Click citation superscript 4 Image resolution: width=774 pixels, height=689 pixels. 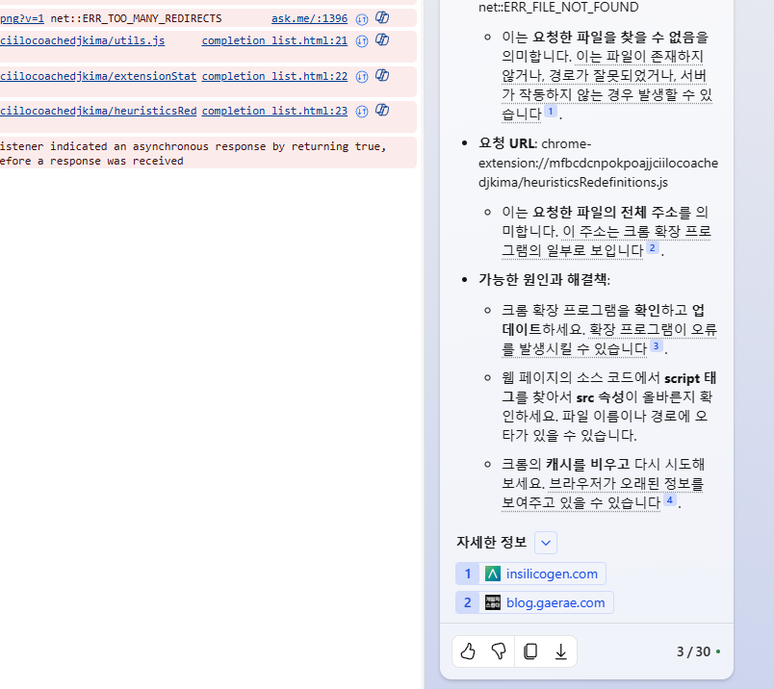[x=669, y=500]
